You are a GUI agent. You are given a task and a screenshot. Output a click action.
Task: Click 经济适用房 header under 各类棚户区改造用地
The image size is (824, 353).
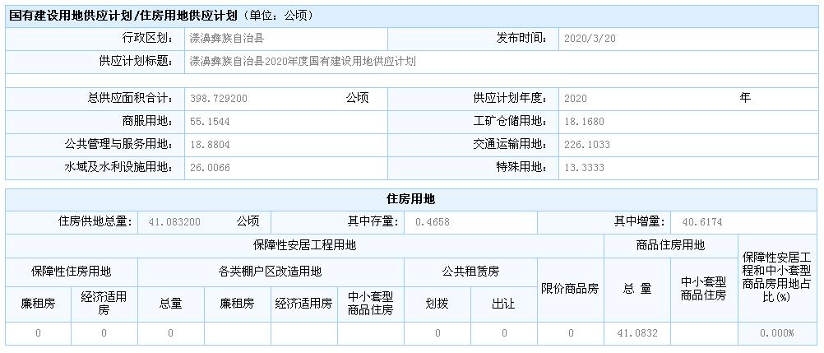pyautogui.click(x=303, y=304)
